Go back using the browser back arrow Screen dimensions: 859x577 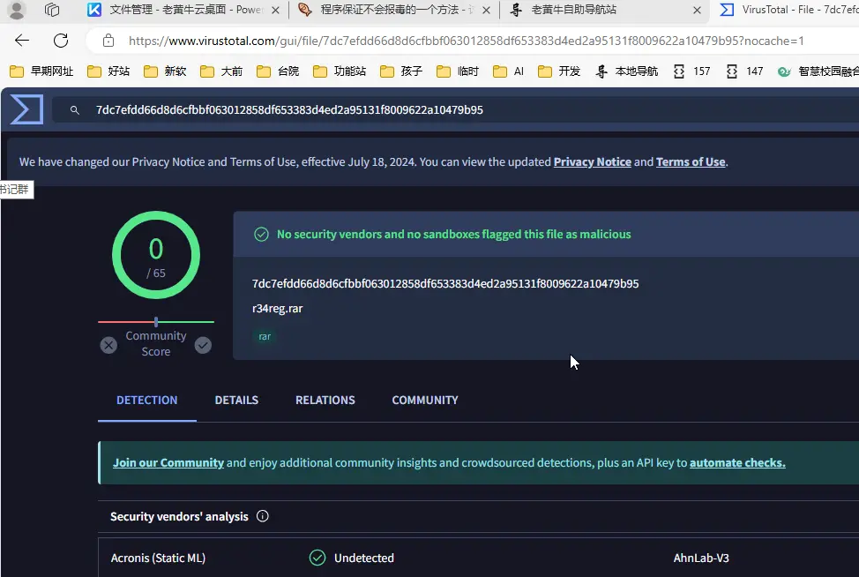coord(22,41)
